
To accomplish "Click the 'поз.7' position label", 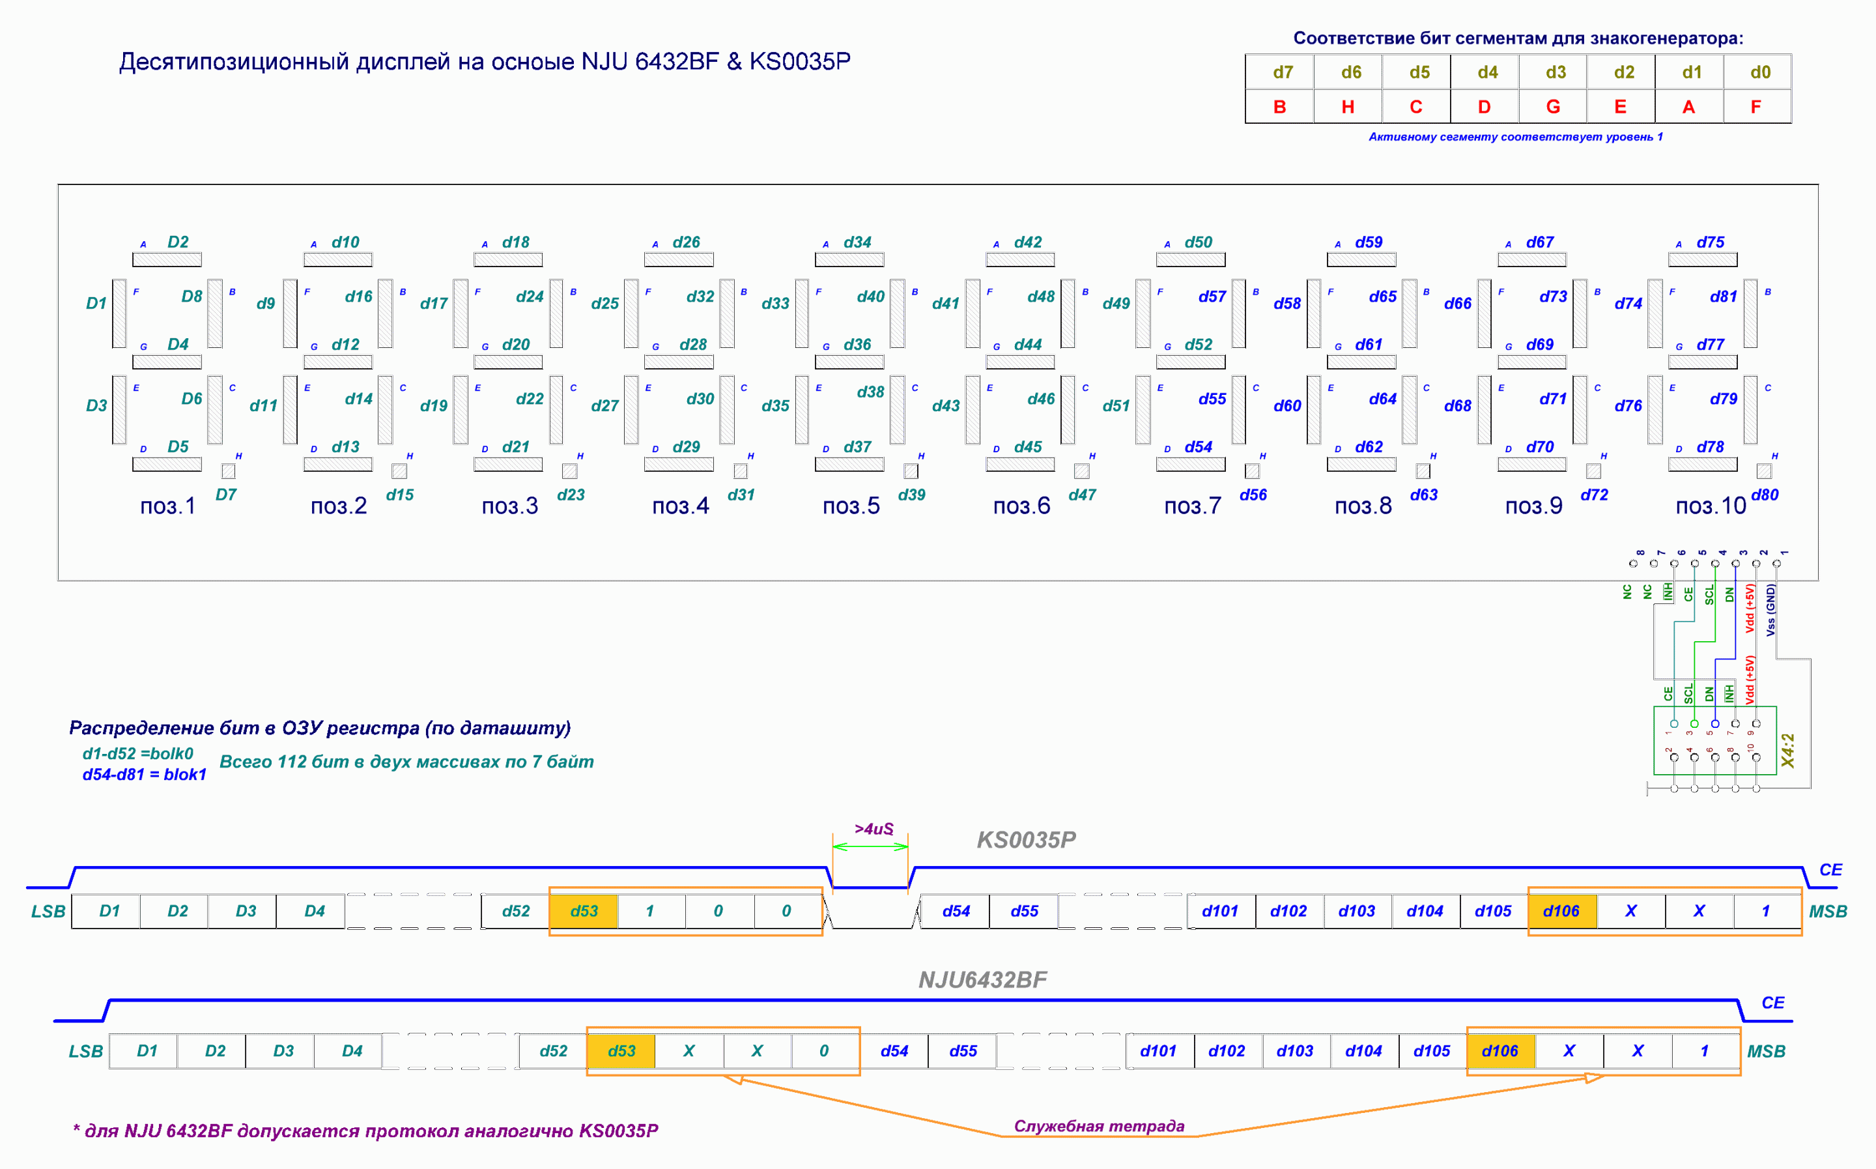I will coord(1193,506).
